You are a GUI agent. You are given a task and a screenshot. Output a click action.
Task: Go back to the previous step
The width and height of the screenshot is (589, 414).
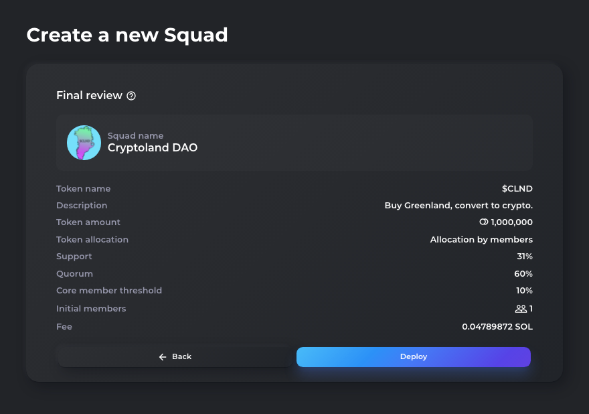click(x=175, y=357)
